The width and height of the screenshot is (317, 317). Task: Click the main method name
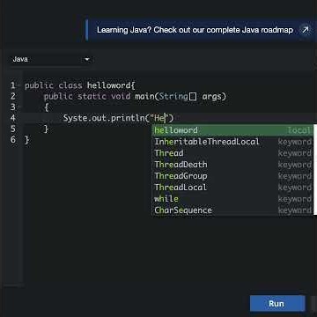(144, 96)
